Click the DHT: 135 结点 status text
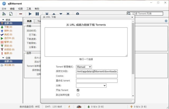 click(54, 107)
